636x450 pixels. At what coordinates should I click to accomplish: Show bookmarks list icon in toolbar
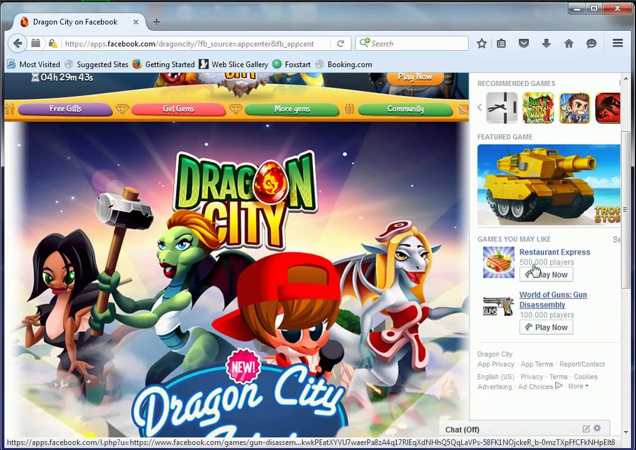501,43
